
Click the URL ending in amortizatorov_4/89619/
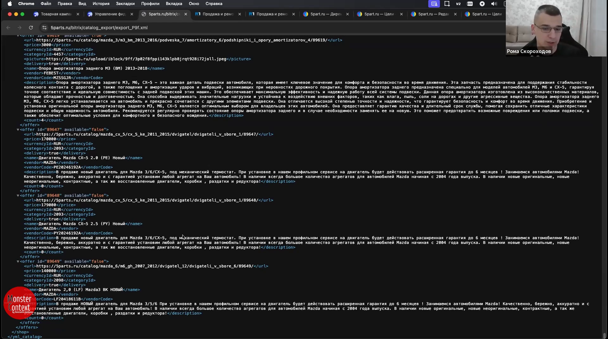tap(182, 40)
